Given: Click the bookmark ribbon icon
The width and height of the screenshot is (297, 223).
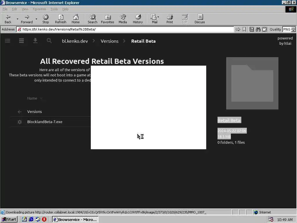Looking at the screenshot, I should coord(244,29).
